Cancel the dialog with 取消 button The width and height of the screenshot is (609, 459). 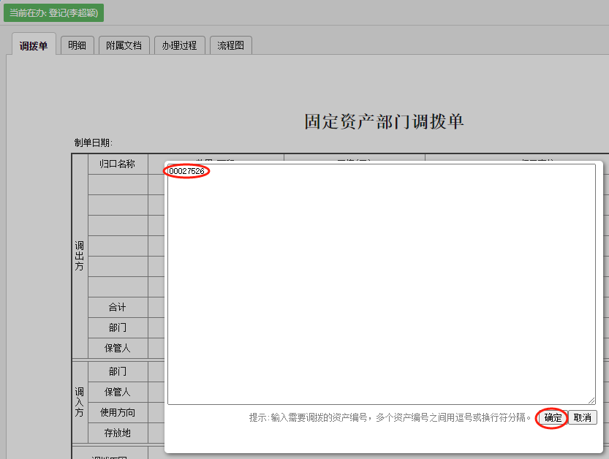pyautogui.click(x=583, y=418)
